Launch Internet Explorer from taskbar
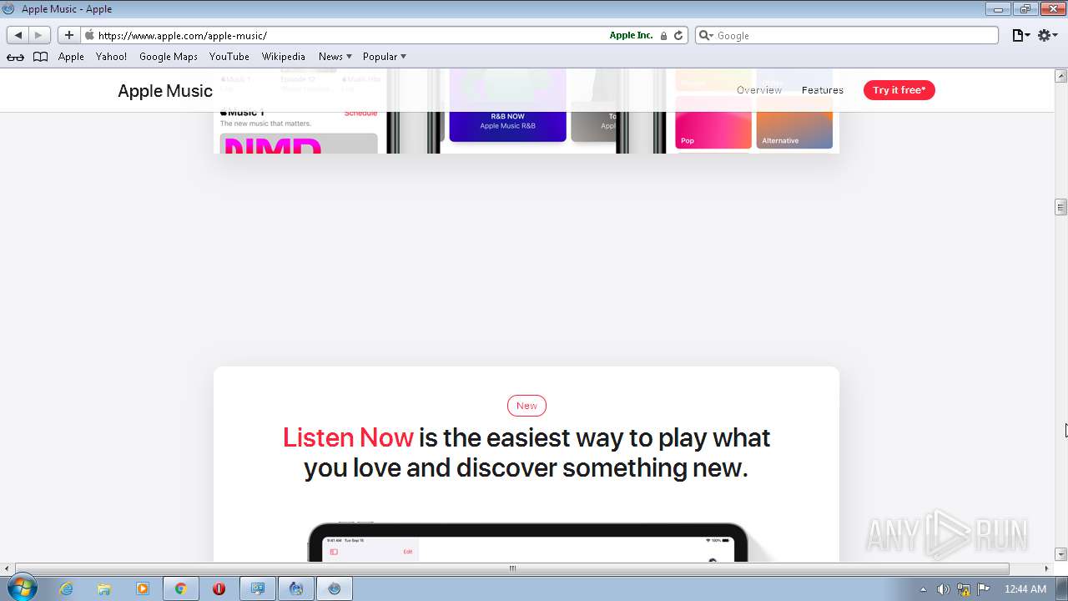The height and width of the screenshot is (601, 1068). pyautogui.click(x=66, y=588)
